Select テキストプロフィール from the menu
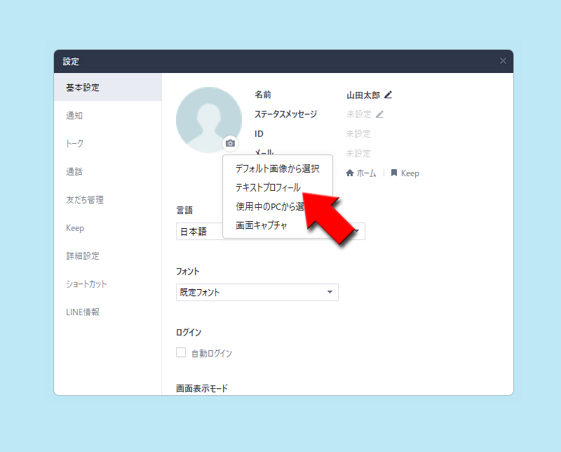The width and height of the screenshot is (561, 452). point(270,187)
